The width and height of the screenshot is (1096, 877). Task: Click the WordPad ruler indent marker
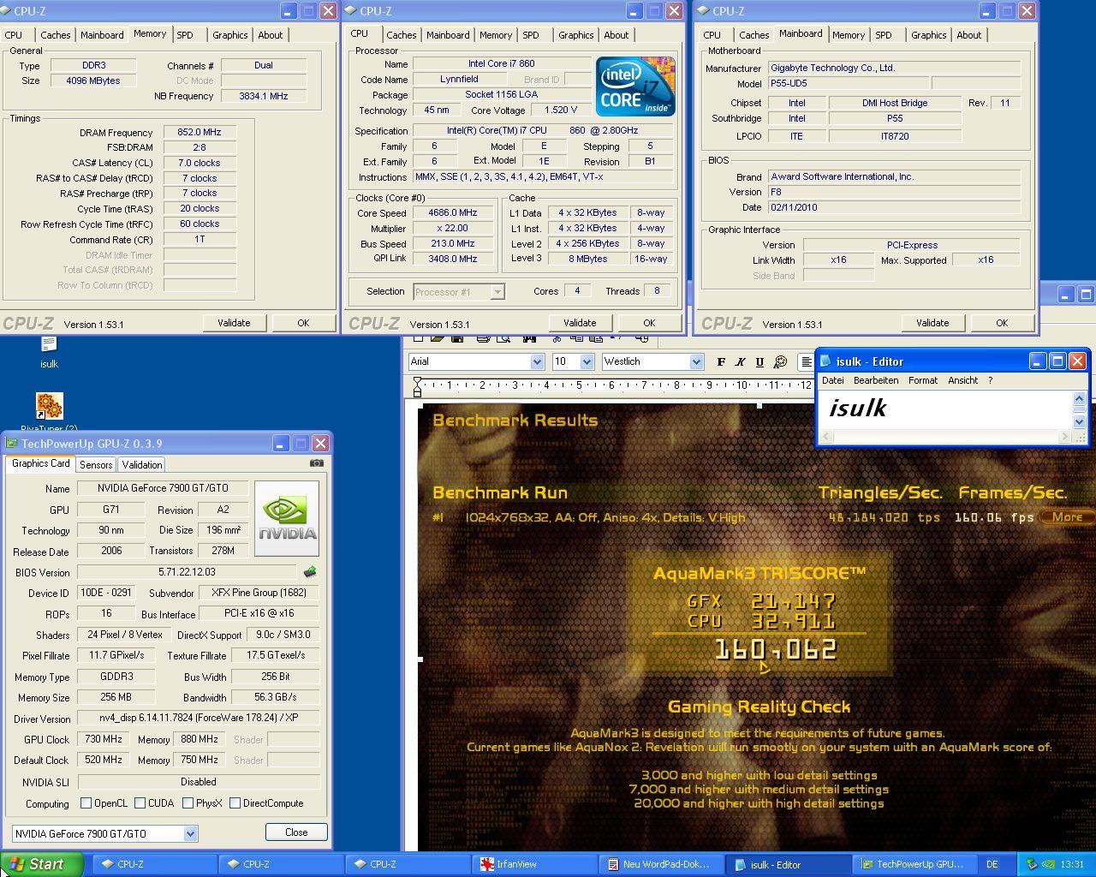[x=417, y=386]
